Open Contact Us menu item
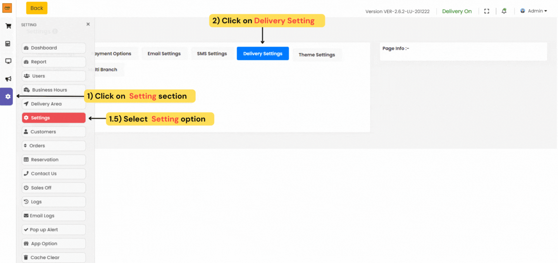558x263 pixels. (54, 174)
